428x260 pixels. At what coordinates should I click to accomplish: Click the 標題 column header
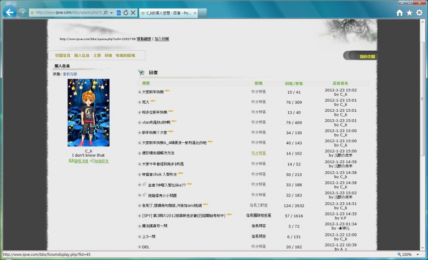coord(146,83)
